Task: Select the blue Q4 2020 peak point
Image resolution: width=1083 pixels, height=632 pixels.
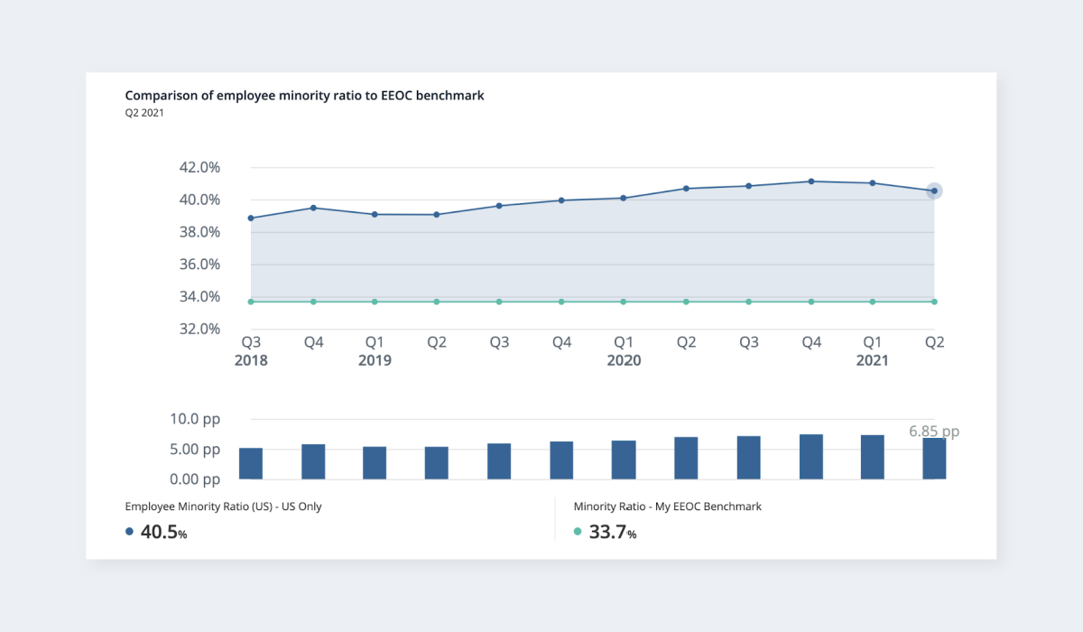Action: 810,181
